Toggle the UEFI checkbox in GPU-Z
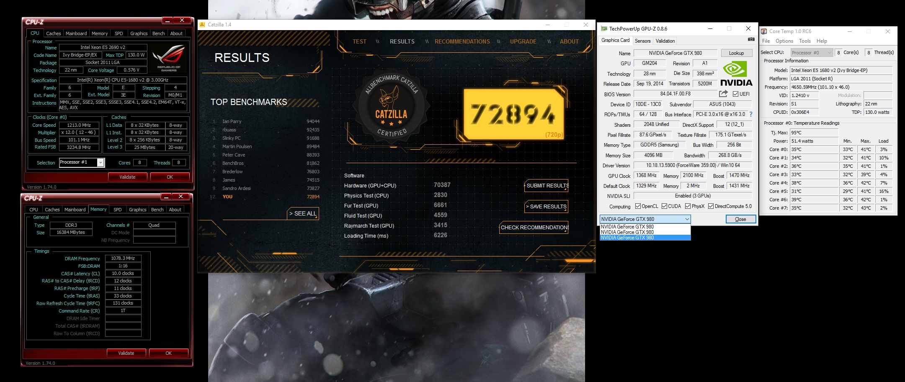Image resolution: width=905 pixels, height=382 pixels. point(735,94)
